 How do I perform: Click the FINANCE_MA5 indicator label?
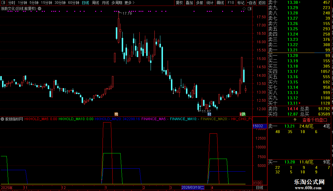point(155,119)
